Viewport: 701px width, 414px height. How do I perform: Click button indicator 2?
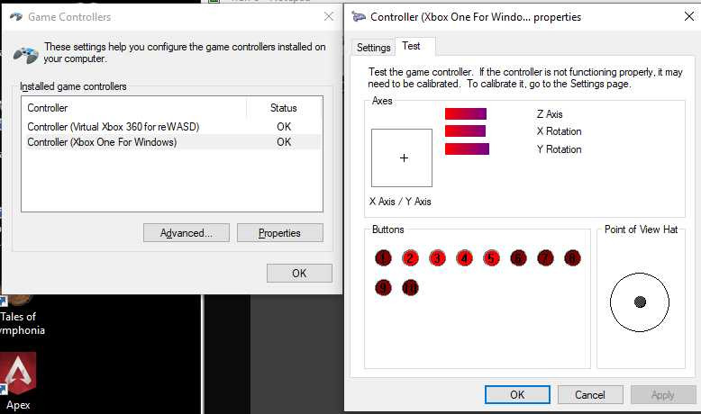pyautogui.click(x=410, y=257)
